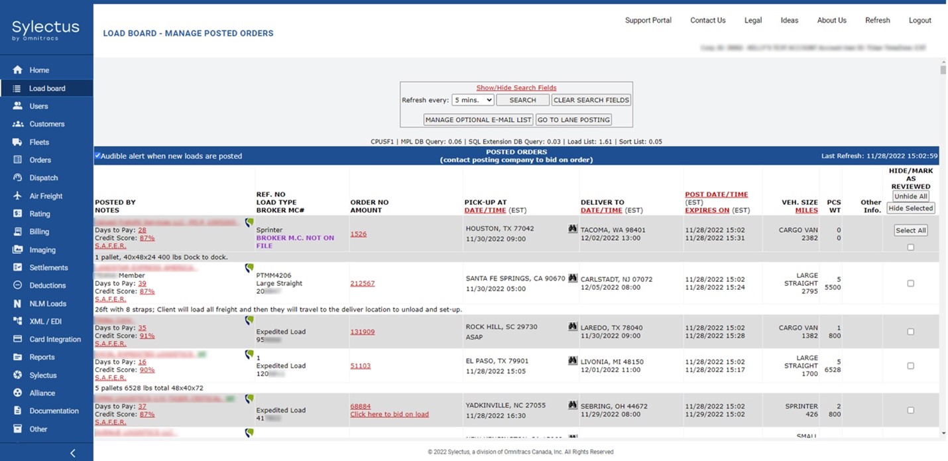Check the review checkbox for order 212567
Viewport: 948px width, 461px height.
pyautogui.click(x=910, y=283)
